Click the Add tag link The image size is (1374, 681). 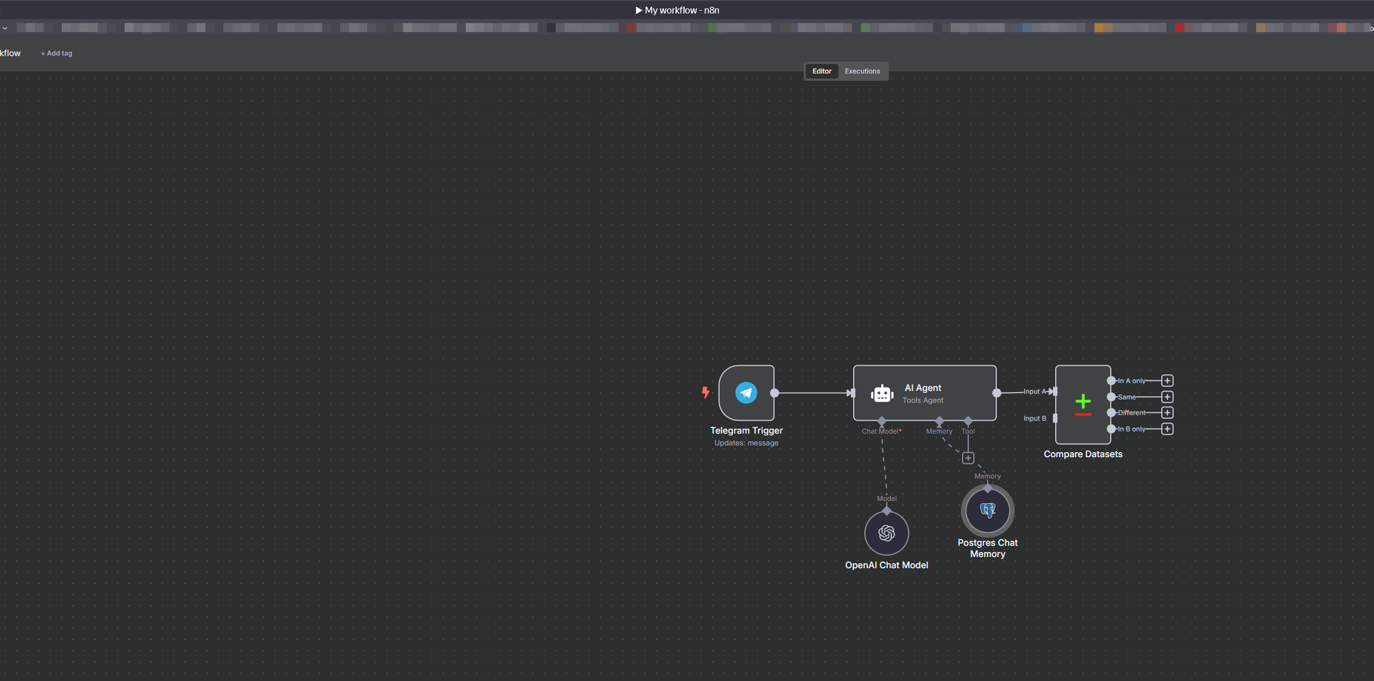57,53
